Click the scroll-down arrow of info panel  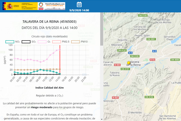click(102, 119)
